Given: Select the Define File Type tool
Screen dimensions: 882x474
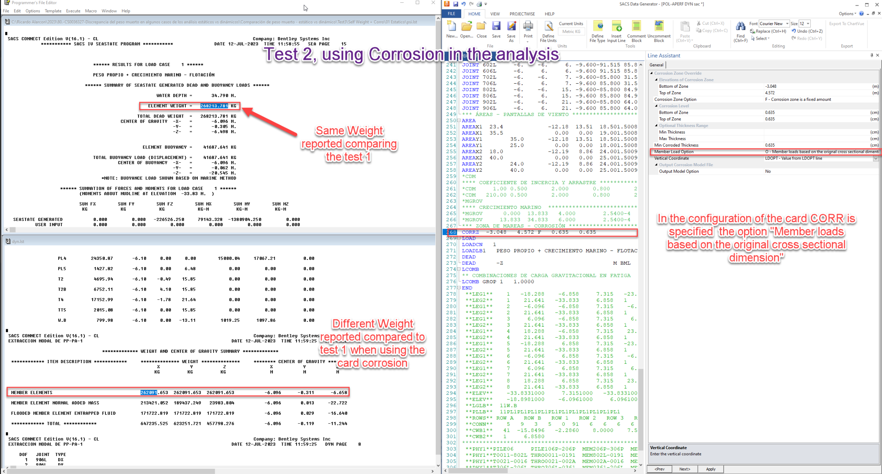Looking at the screenshot, I should click(x=597, y=32).
